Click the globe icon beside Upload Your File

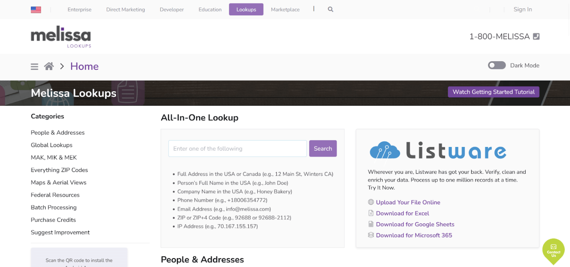(x=371, y=202)
